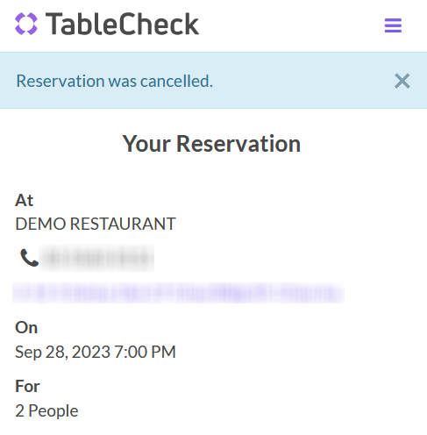Click the DEMO RESTAURANT name

click(96, 224)
